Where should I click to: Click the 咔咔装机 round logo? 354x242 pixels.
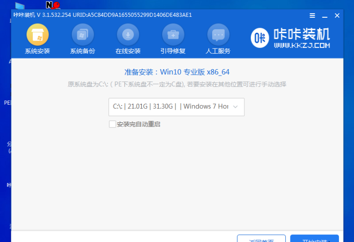pos(260,38)
